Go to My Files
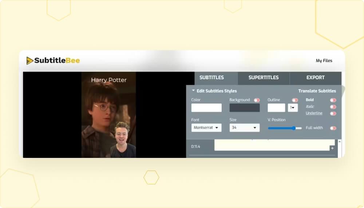The image size is (364, 208). click(324, 61)
